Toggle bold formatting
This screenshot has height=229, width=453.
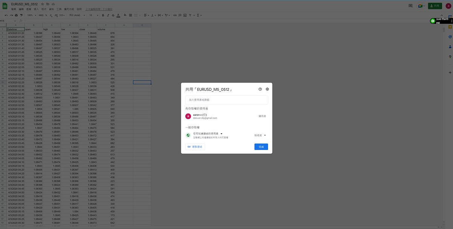click(102, 15)
